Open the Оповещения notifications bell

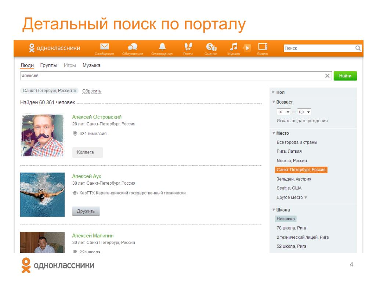pos(162,49)
